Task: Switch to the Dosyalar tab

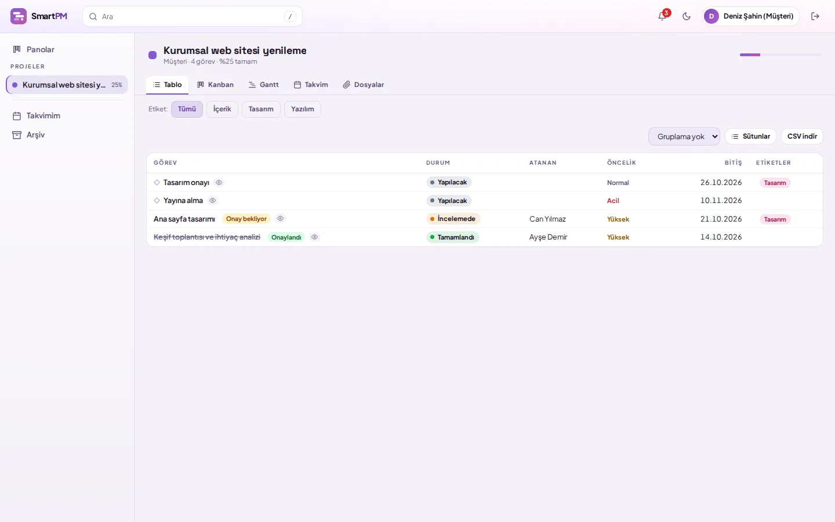Action: click(x=364, y=85)
